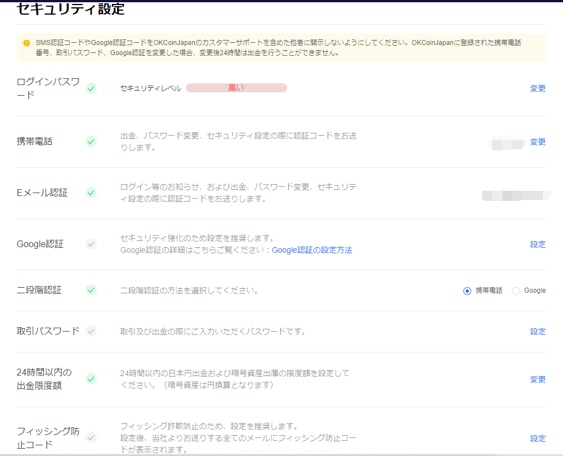Image resolution: width=563 pixels, height=456 pixels.
Task: Click 変更 link for 24-hour withdrawal limit
Action: (x=538, y=379)
